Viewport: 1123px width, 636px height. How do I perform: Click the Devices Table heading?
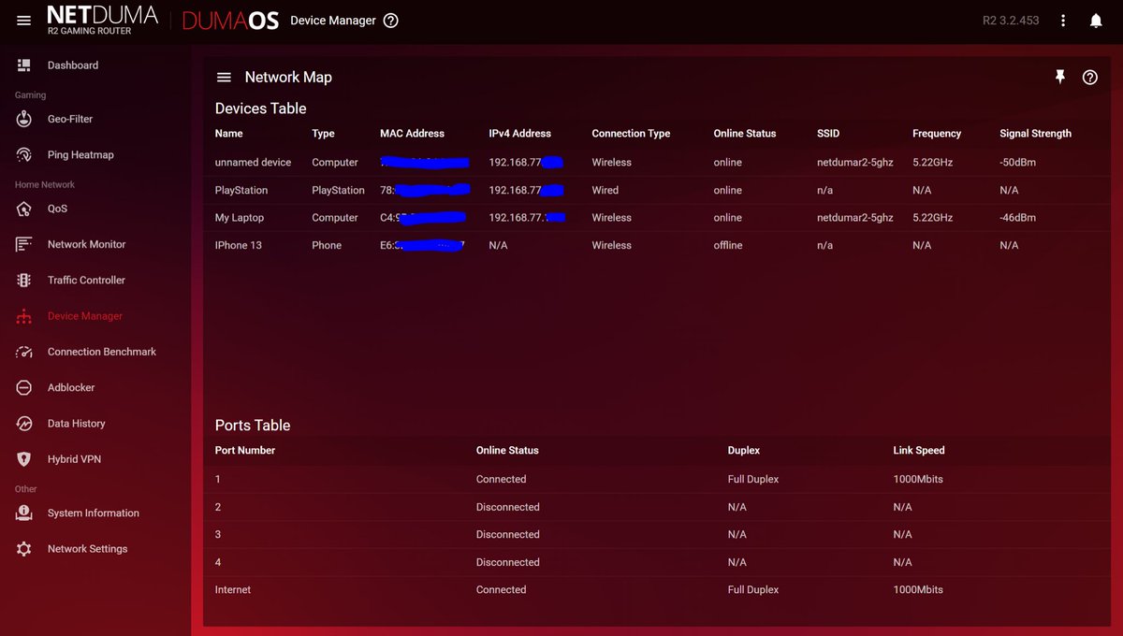[261, 108]
